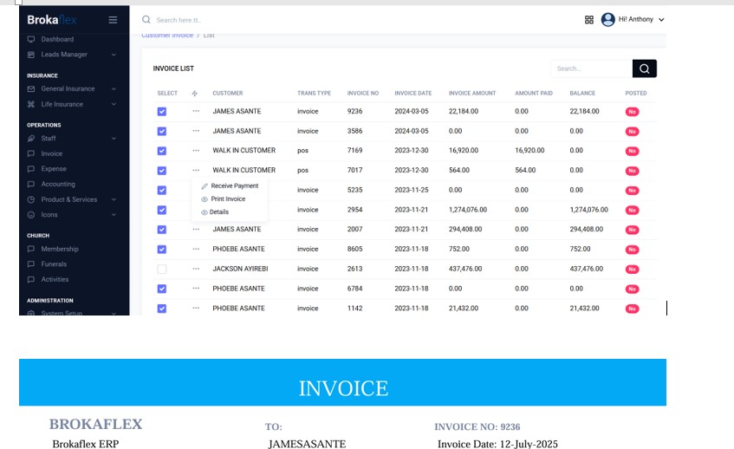Click the magnifier icon in top search bar
This screenshot has height=449, width=734.
click(x=146, y=19)
